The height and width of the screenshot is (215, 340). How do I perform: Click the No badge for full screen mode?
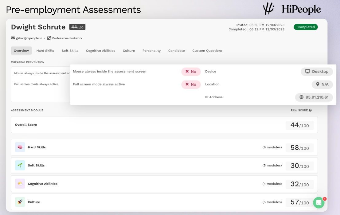pos(191,84)
